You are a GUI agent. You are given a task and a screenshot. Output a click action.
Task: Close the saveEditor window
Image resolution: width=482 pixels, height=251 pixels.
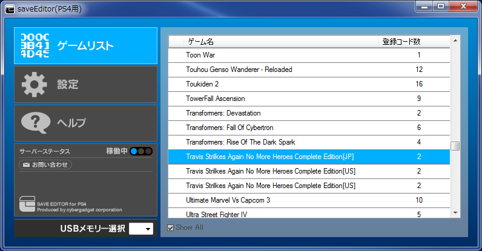[463, 6]
